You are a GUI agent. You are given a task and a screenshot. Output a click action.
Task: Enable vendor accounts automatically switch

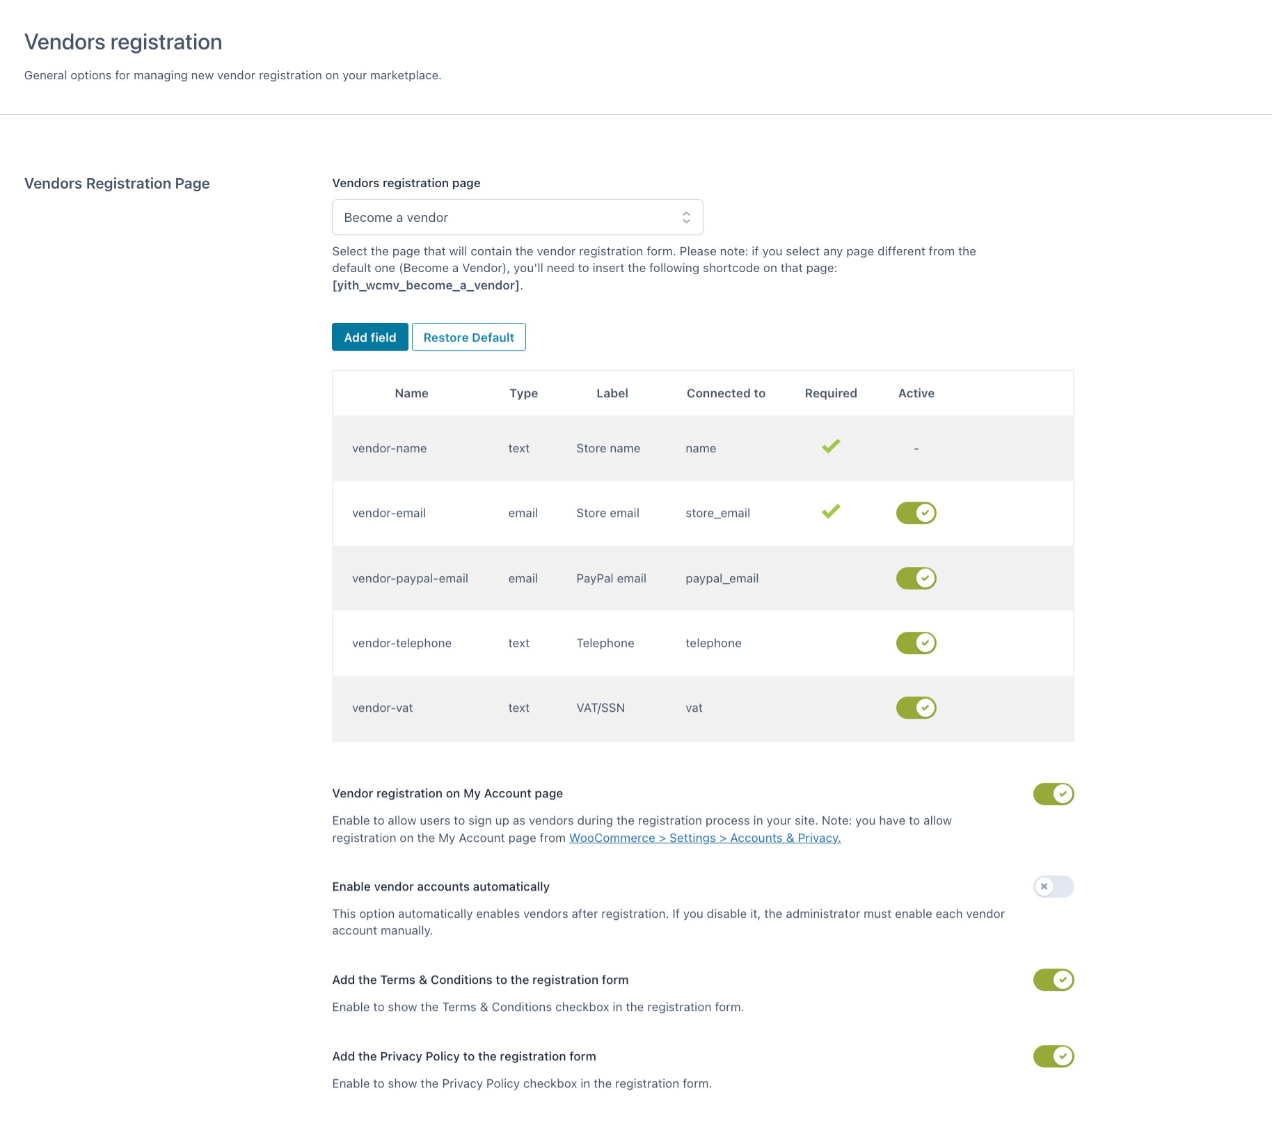pos(1053,886)
